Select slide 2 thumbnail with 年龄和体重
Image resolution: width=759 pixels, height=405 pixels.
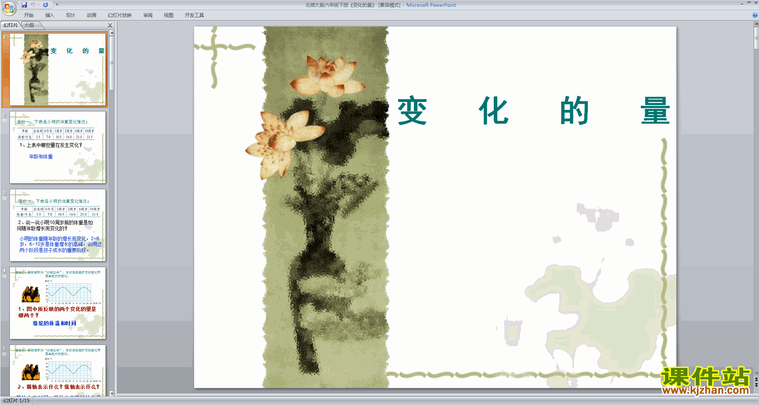(x=58, y=147)
